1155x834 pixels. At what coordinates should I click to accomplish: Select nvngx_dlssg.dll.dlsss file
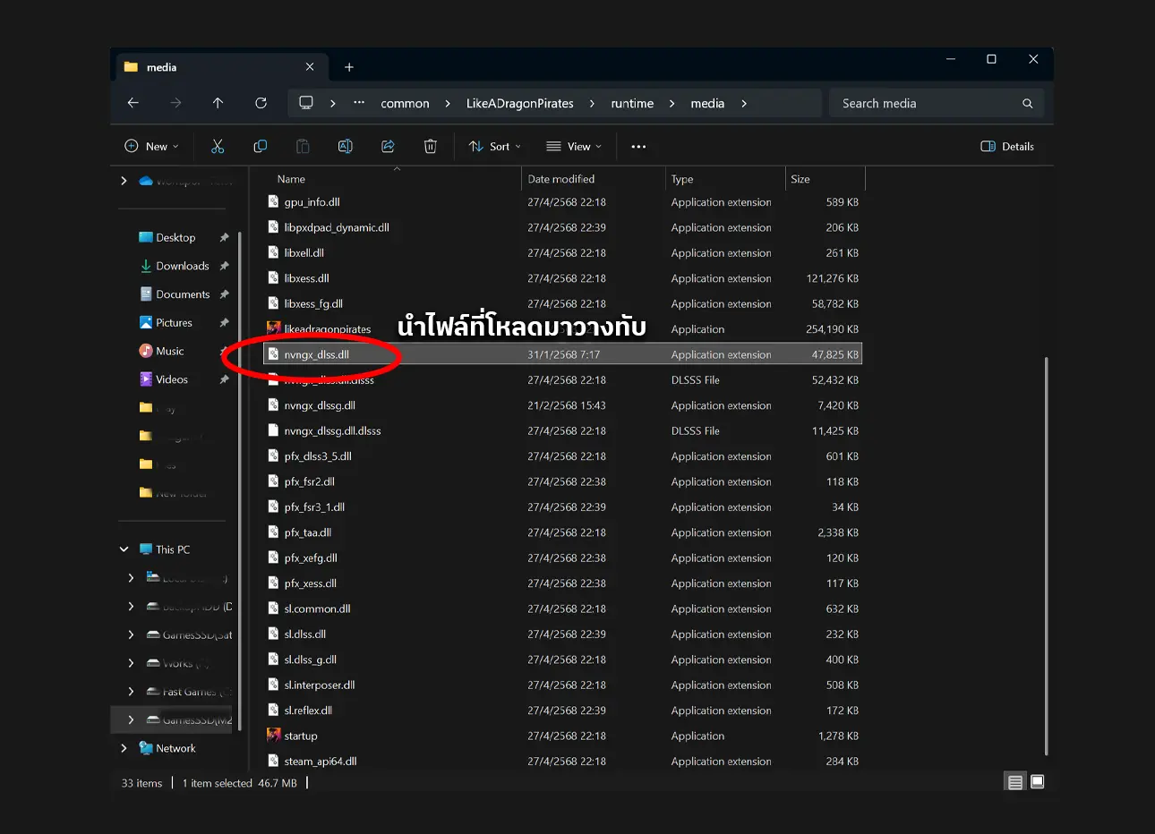(x=332, y=430)
